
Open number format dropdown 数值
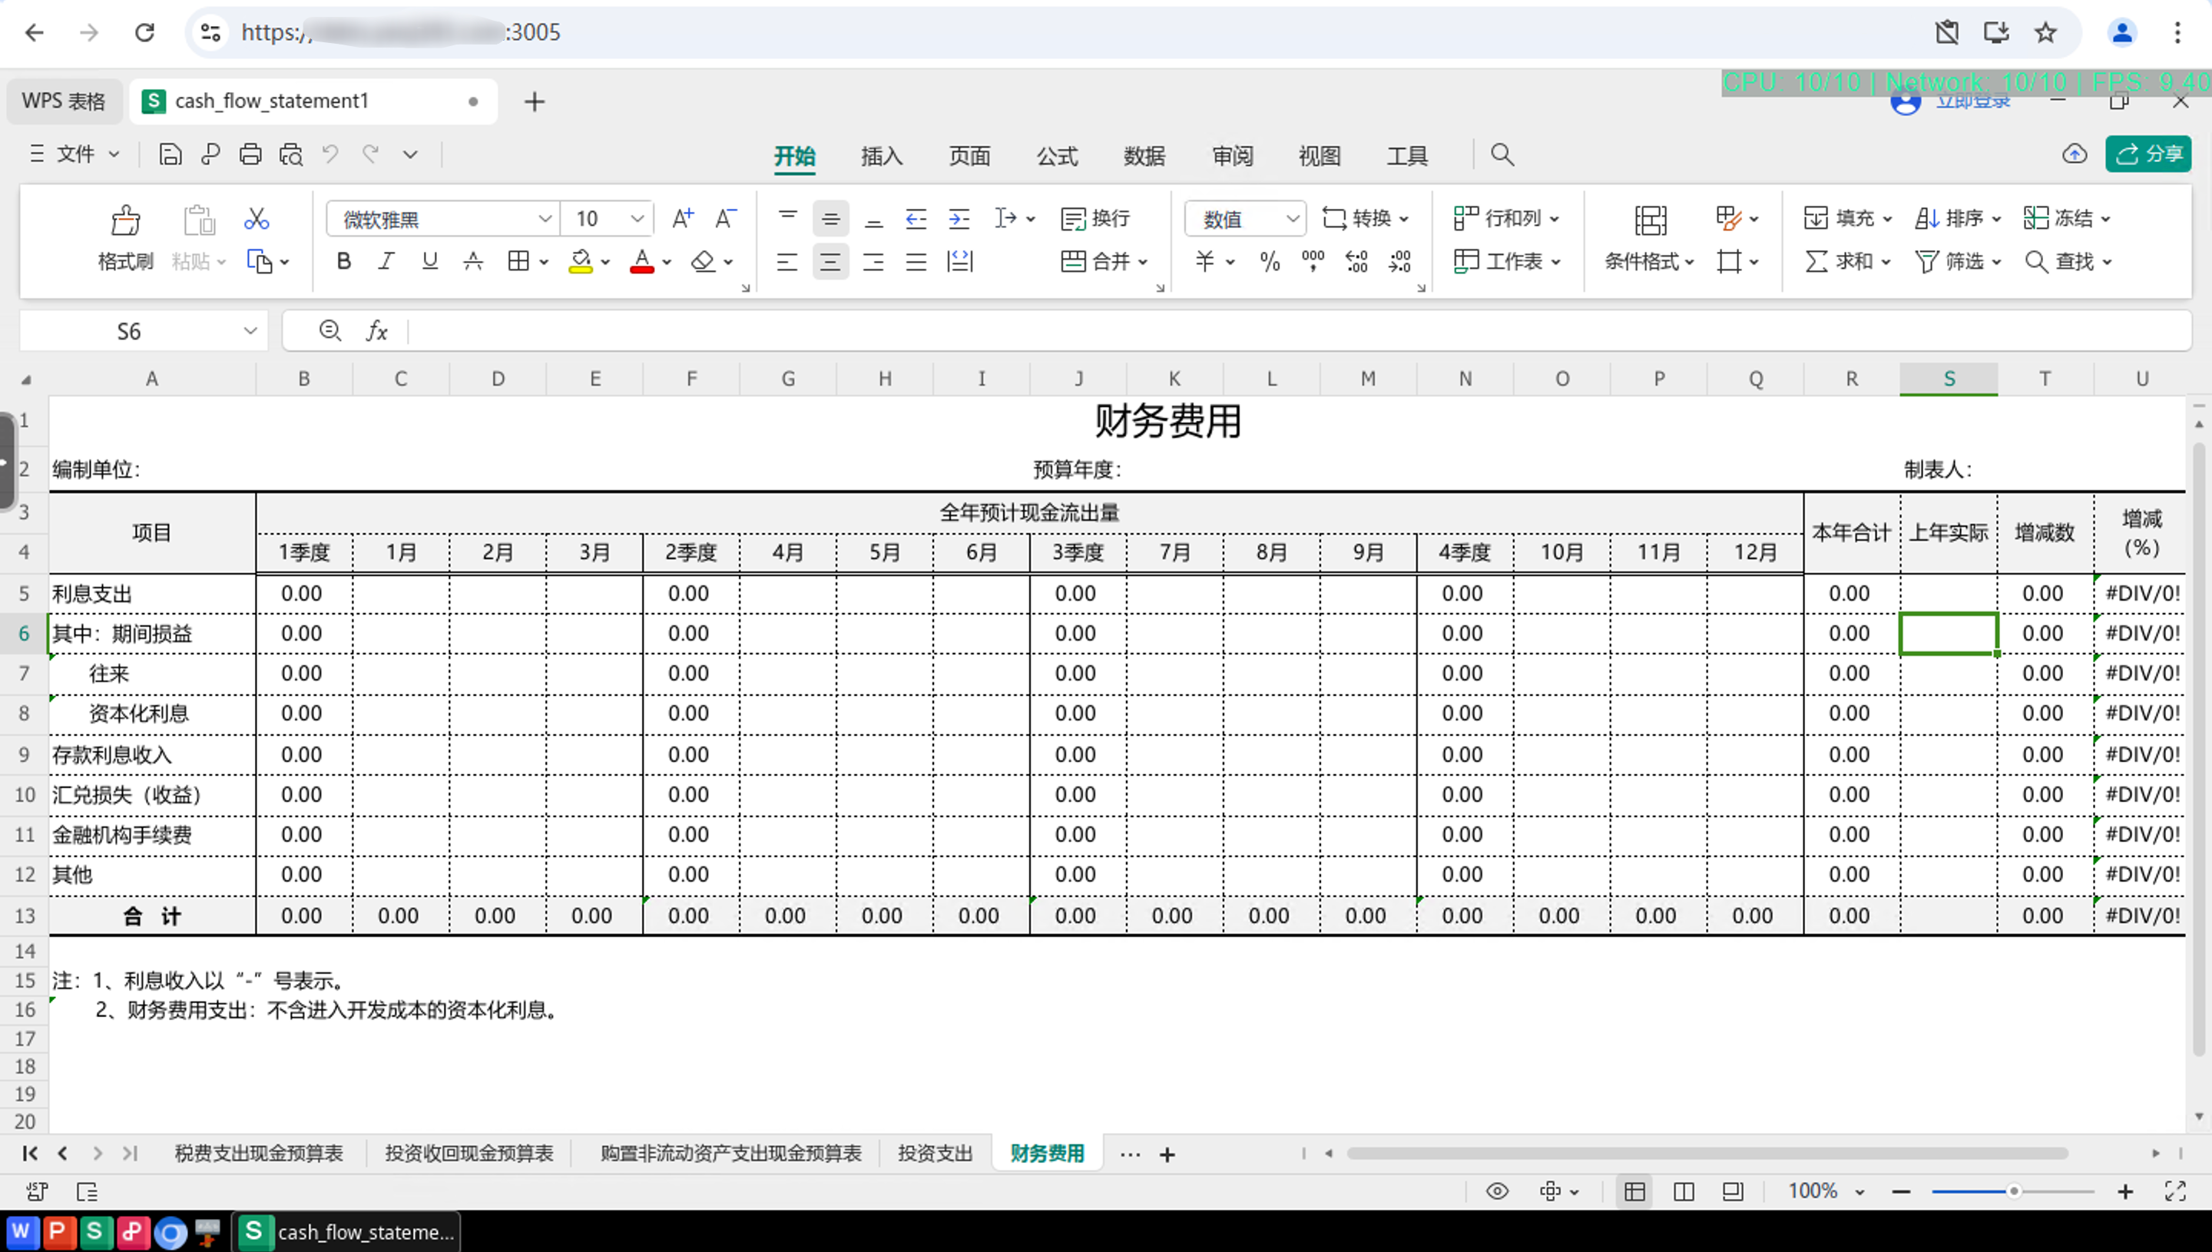click(1292, 218)
